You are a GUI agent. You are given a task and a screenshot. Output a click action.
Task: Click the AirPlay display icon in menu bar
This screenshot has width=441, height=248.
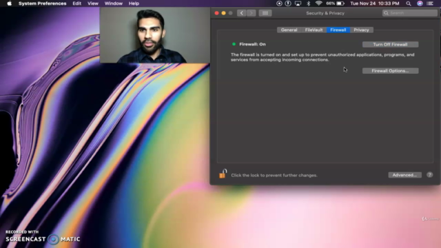tap(298, 3)
